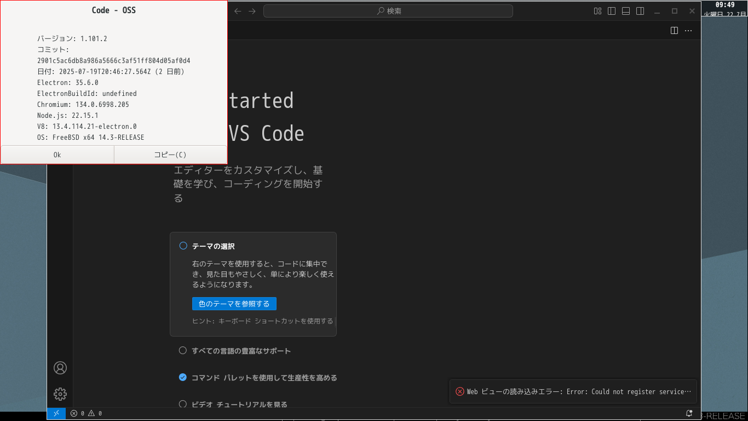Expand the コマンド パレットを使用して生産性を高める step

coord(264,378)
